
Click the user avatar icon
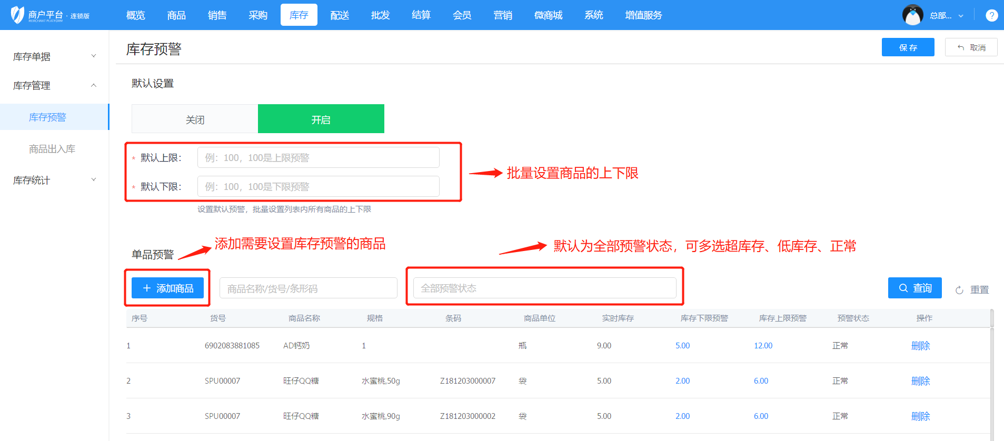(912, 15)
